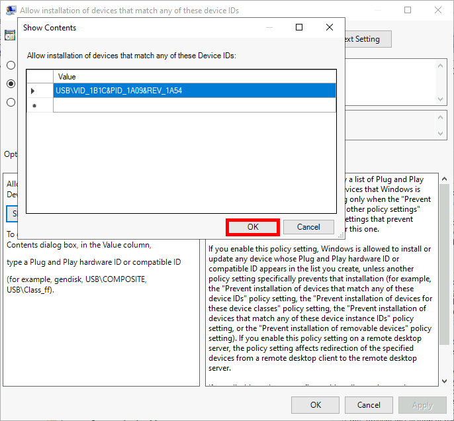Click the asterisk new-row header

[x=40, y=105]
